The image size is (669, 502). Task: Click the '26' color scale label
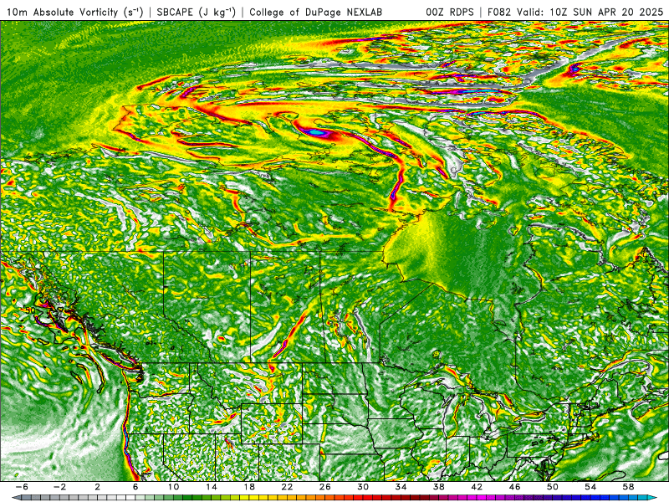pos(325,487)
